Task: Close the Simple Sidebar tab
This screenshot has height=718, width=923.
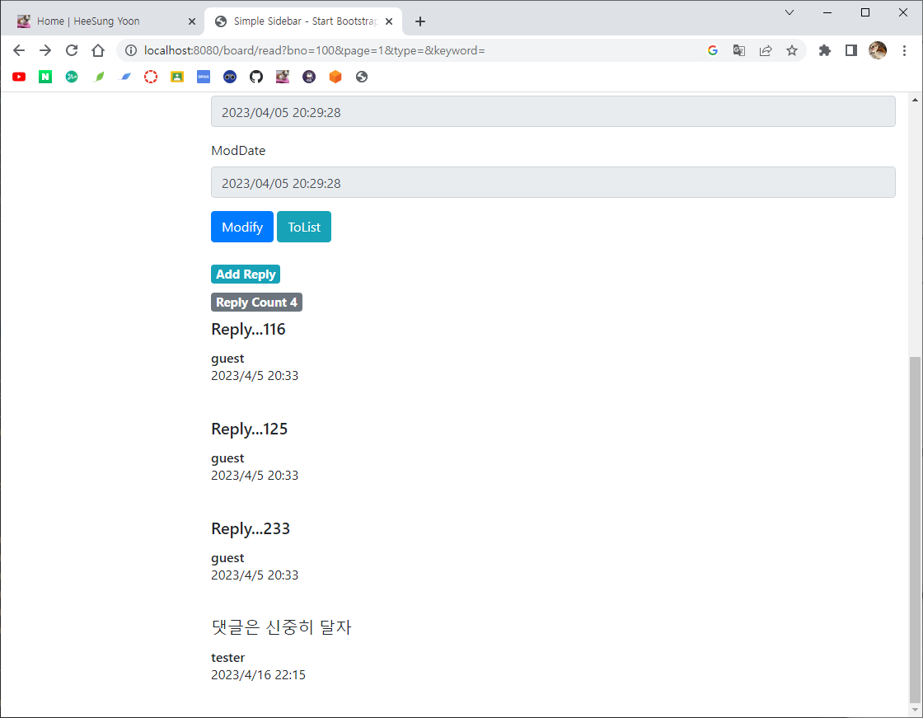Action: click(389, 21)
